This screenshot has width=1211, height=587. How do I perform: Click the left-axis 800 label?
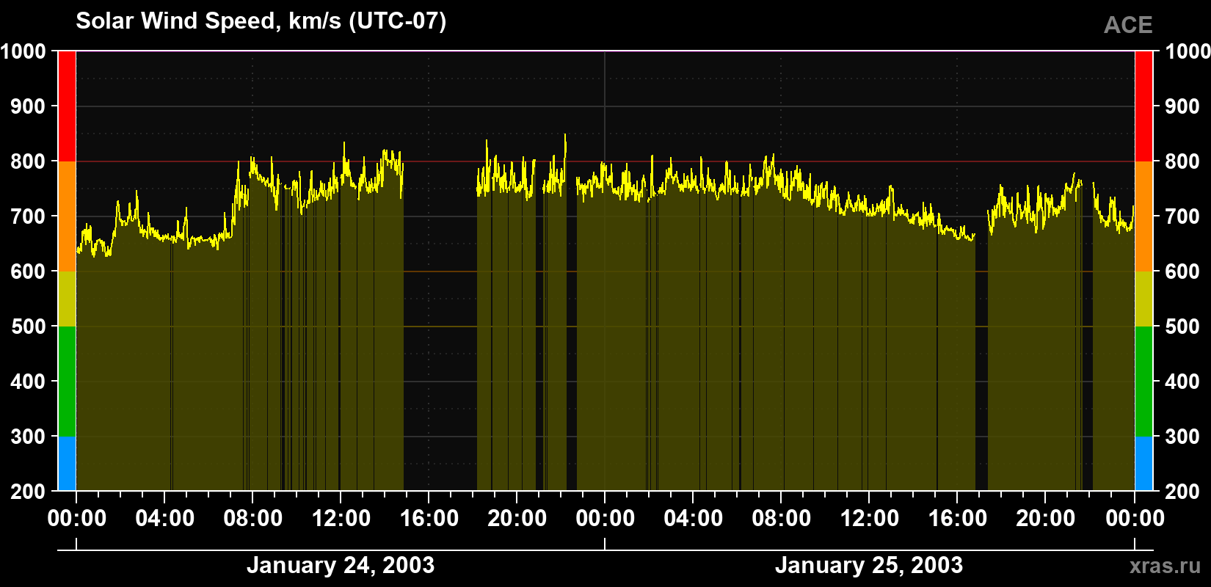click(29, 161)
